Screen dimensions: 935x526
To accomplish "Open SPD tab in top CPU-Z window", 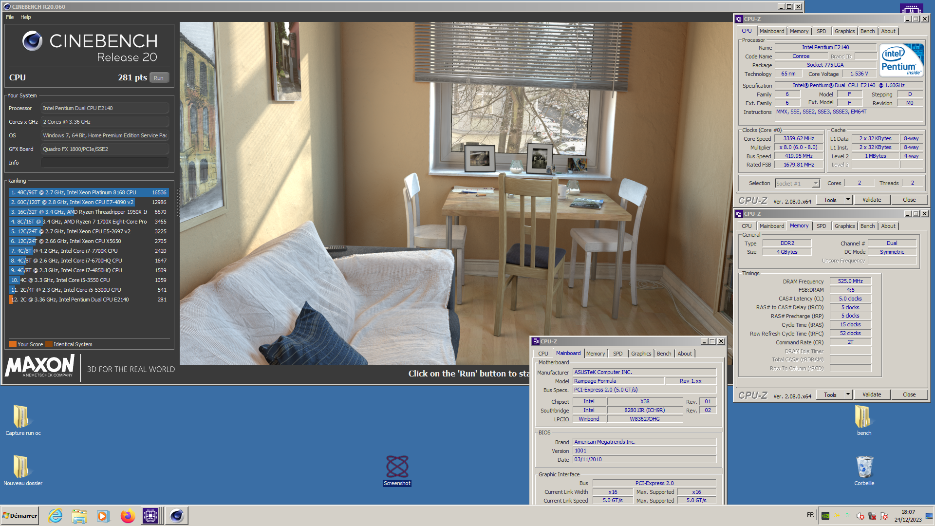I will (822, 31).
